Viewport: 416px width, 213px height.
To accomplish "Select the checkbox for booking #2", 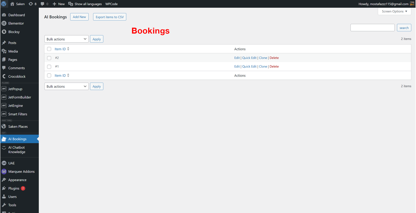I will pos(49,58).
